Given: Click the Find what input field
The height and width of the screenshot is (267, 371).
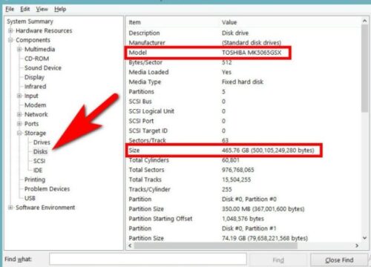Looking at the screenshot, I should (148, 260).
